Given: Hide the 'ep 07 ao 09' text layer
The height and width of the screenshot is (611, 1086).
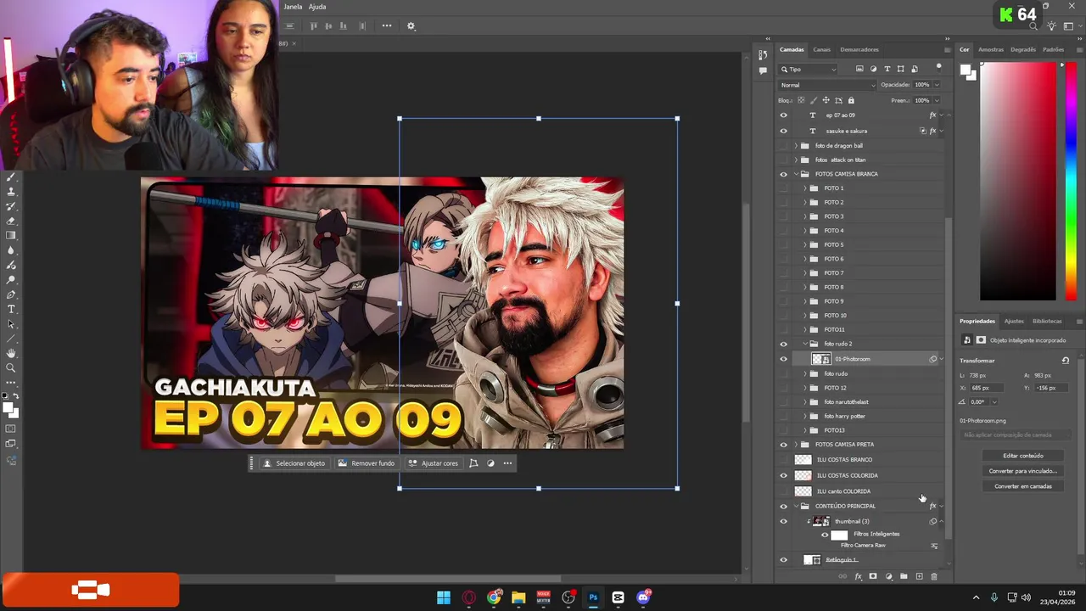Looking at the screenshot, I should point(783,115).
